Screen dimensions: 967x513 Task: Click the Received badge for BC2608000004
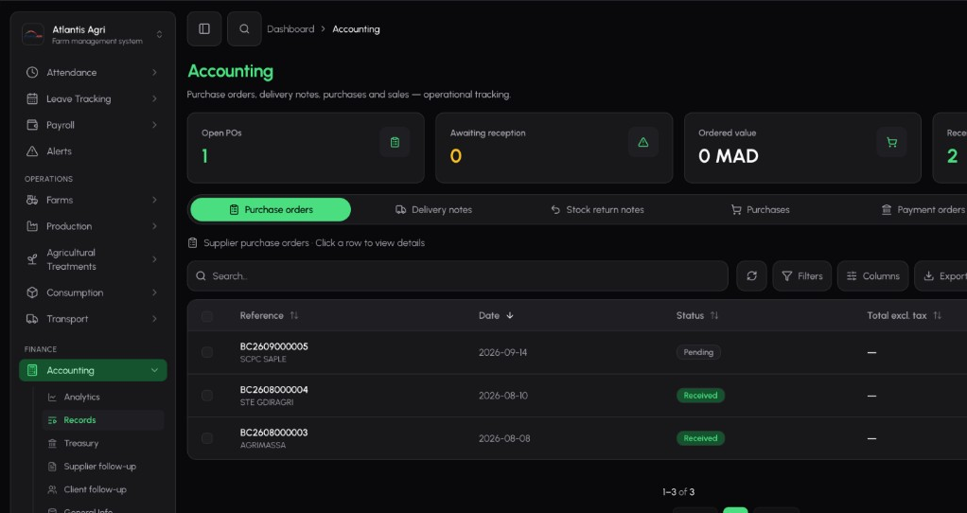700,396
